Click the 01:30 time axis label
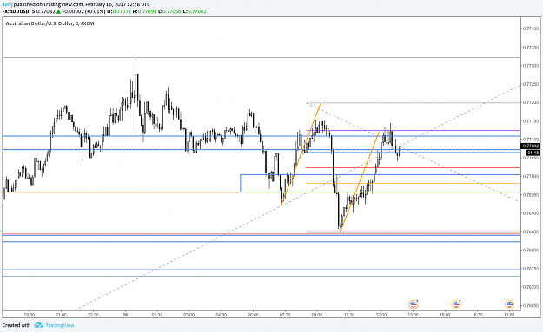This screenshot has width=543, height=332. 157,315
